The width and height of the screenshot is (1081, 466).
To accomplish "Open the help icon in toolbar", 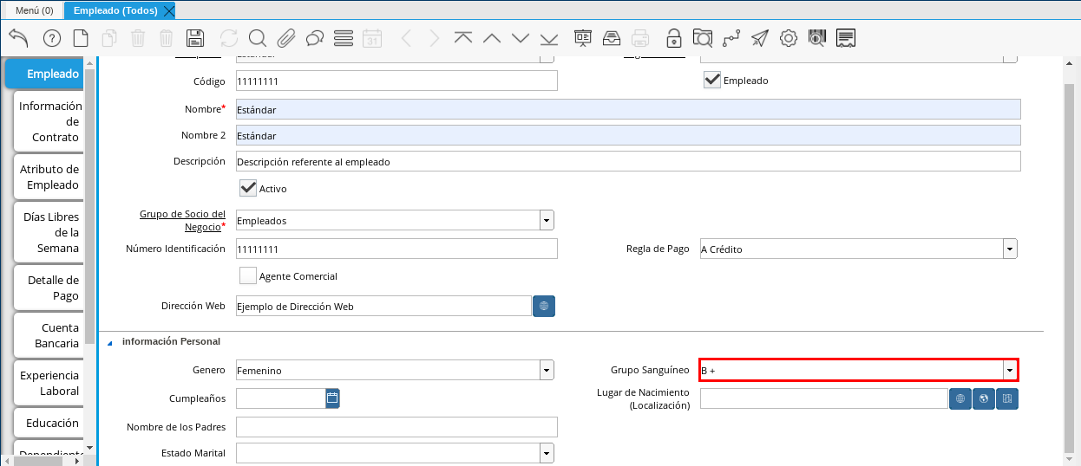I will (51, 38).
